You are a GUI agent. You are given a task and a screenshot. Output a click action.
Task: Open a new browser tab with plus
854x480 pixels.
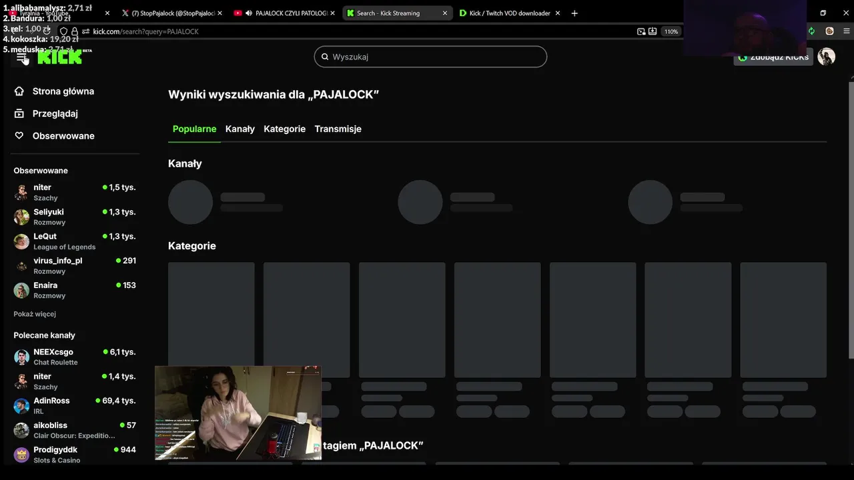[x=574, y=13]
